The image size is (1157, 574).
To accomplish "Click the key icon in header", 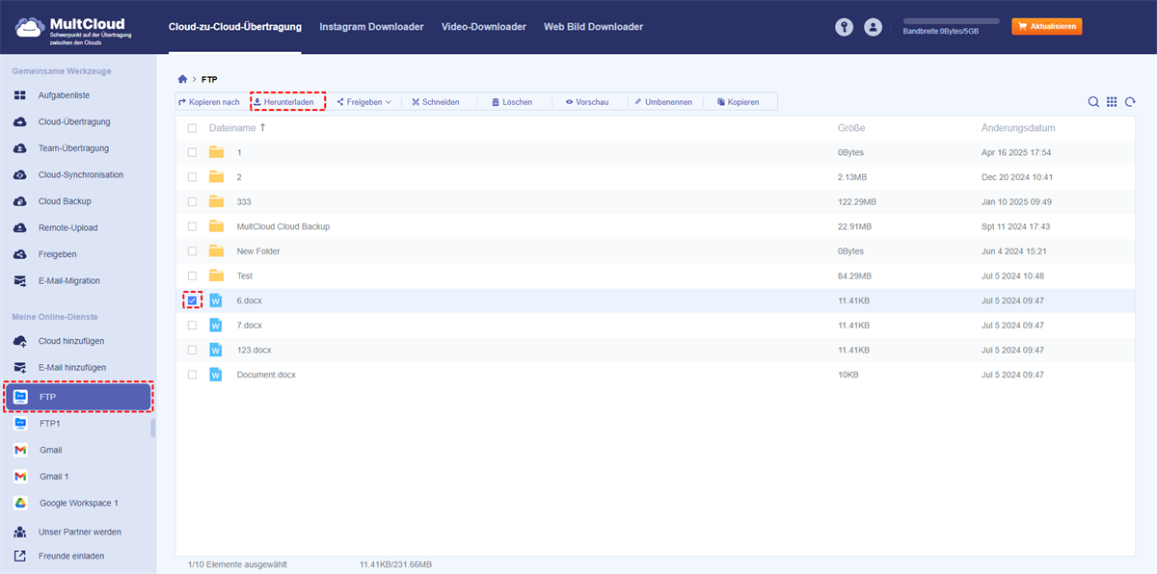I will [845, 28].
